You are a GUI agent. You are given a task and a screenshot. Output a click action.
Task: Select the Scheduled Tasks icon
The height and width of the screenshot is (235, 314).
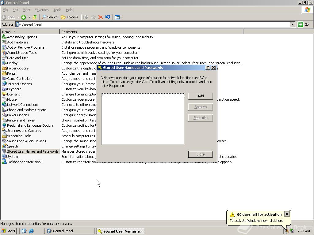coord(4,136)
